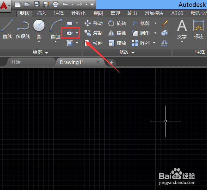Click the explode box icon
Image resolution: width=207 pixels, height=190 pixels.
pyautogui.click(x=164, y=33)
